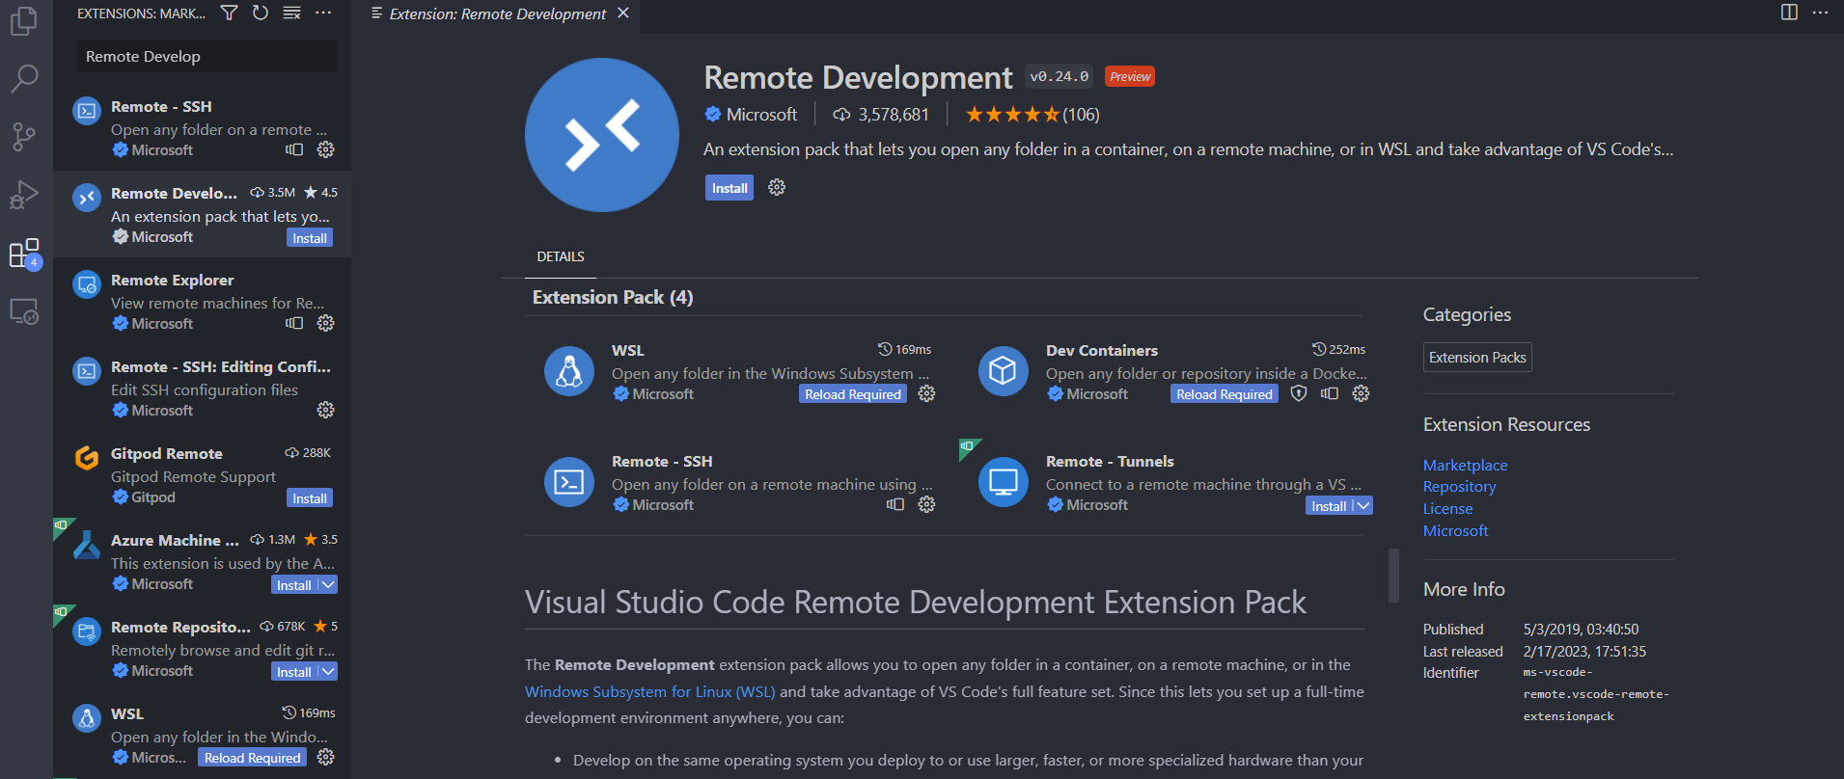Open editor more actions menu
This screenshot has height=779, width=1844.
1820,13
